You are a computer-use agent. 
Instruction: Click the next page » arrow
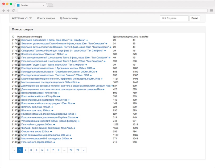click(84, 150)
